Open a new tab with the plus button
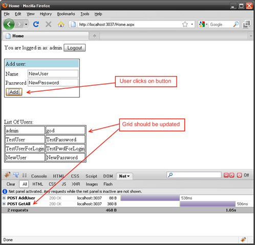The image size is (255, 245). 94,36
